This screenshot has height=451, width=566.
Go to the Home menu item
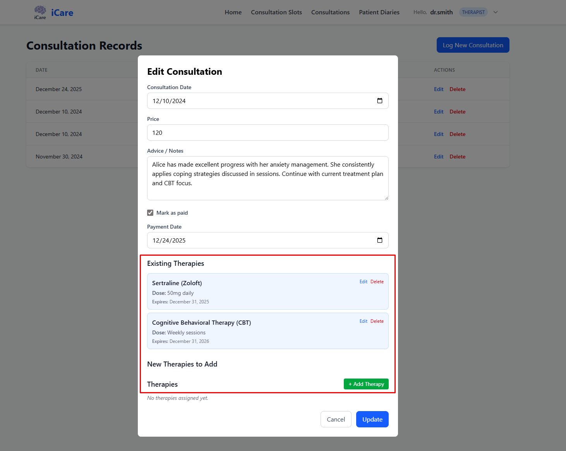coord(233,12)
